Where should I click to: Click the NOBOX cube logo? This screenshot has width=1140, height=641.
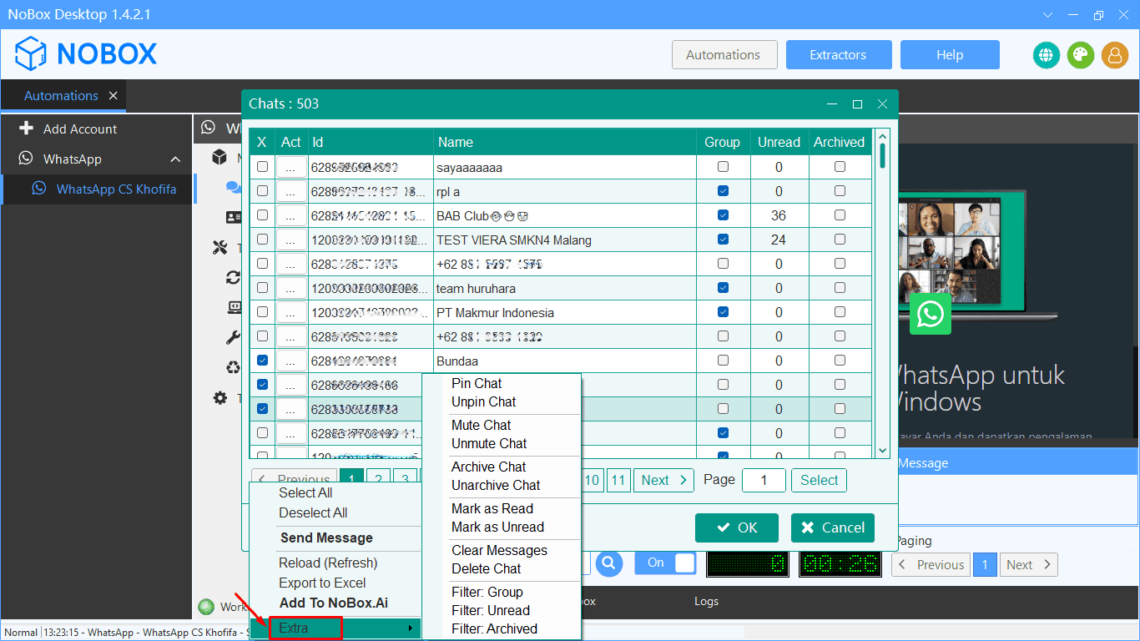[31, 54]
